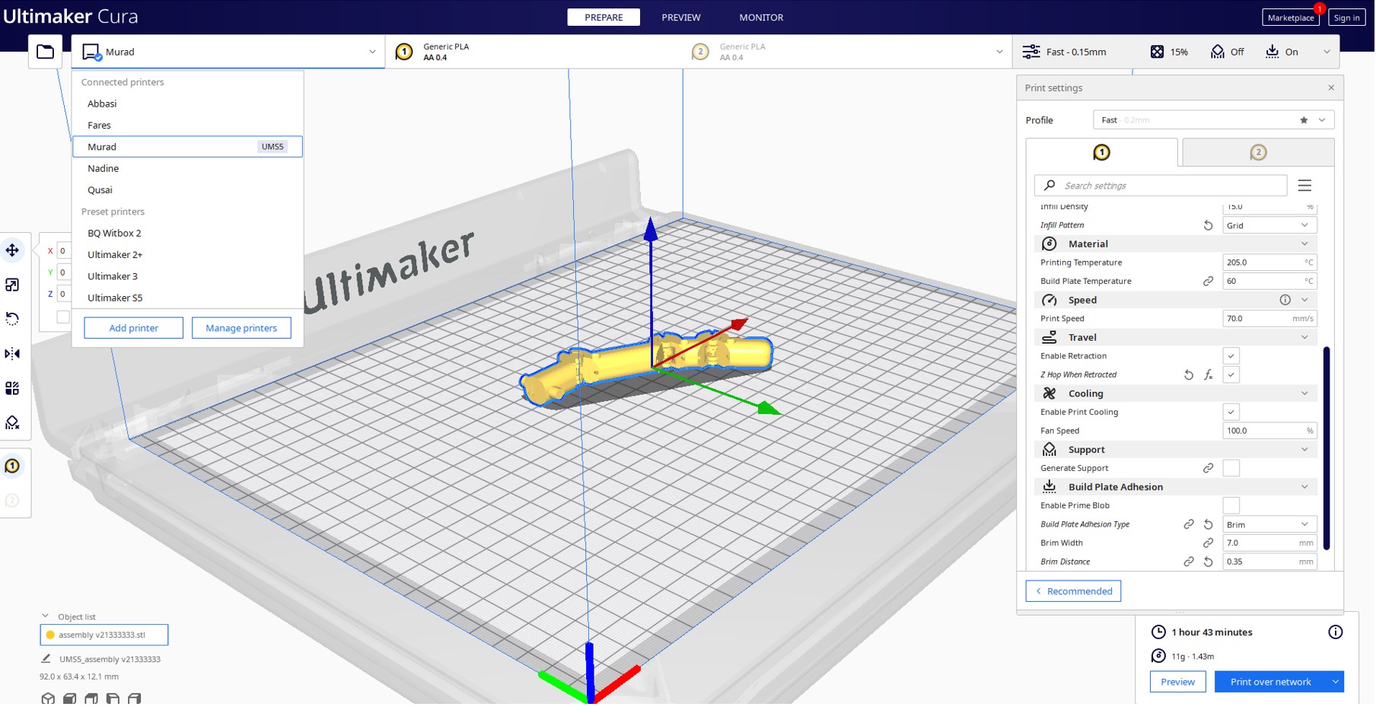The image size is (1376, 713).
Task: Collapse the Object list
Action: [x=45, y=616]
